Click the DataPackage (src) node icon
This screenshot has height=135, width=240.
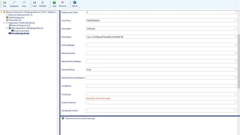coord(7,18)
